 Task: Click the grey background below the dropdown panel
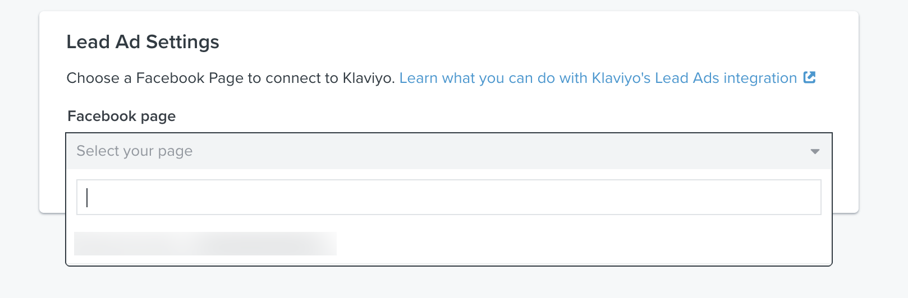449,283
